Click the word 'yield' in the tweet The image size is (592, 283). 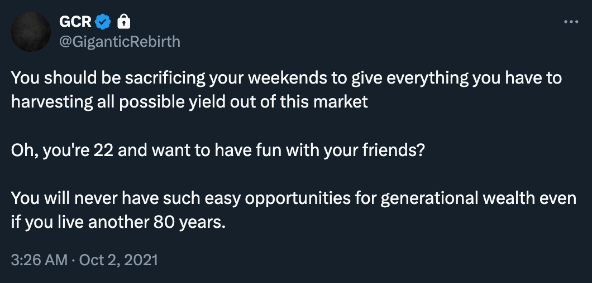[x=198, y=102]
